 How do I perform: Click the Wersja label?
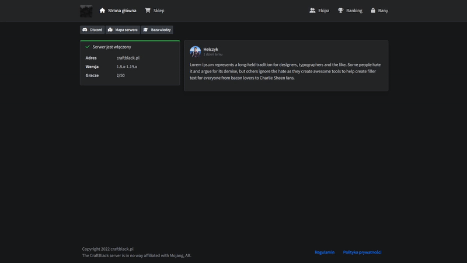(x=92, y=67)
